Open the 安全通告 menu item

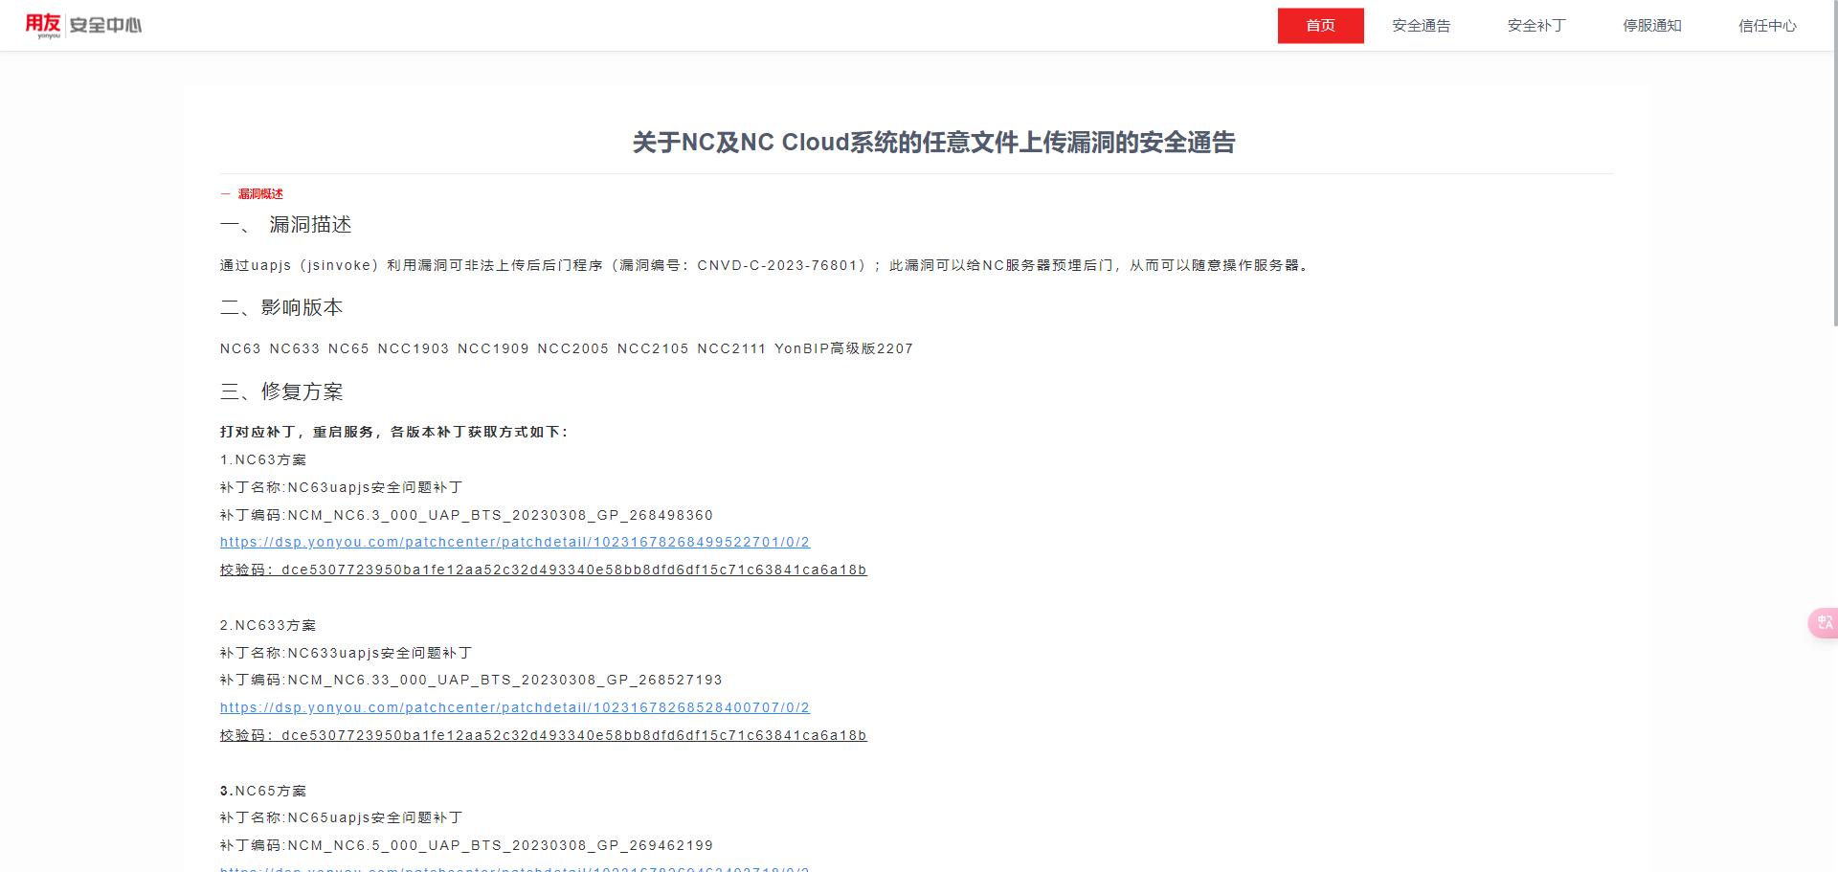pos(1421,26)
